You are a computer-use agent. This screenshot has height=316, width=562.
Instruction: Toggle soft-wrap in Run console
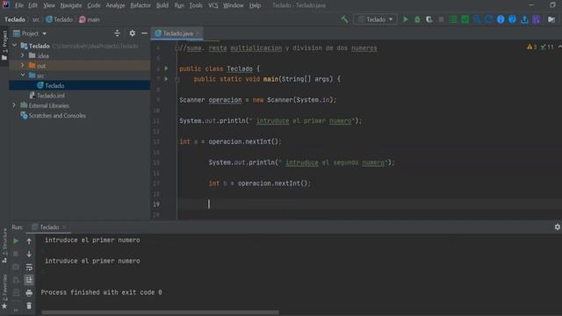pyautogui.click(x=29, y=267)
